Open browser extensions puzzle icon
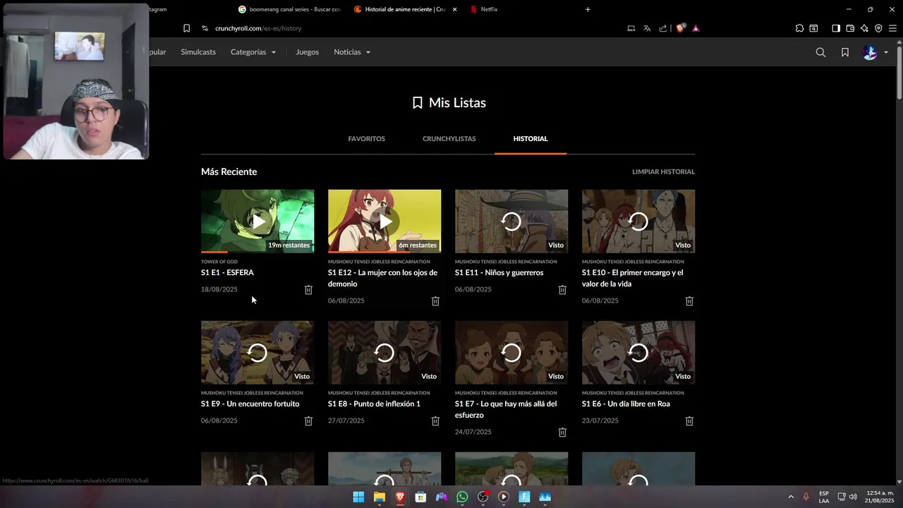 [x=799, y=28]
